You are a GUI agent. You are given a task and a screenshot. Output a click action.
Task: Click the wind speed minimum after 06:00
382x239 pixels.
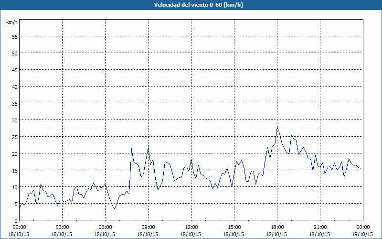[115, 209]
